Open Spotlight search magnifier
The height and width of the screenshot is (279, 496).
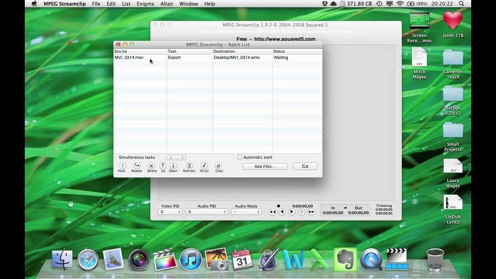[461, 3]
